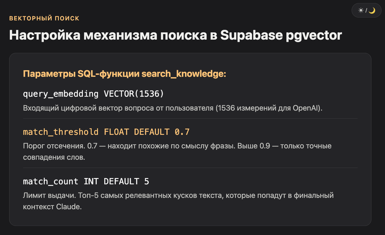Click the description starting 'Входящий цифровой вектор вопроса'

point(172,108)
